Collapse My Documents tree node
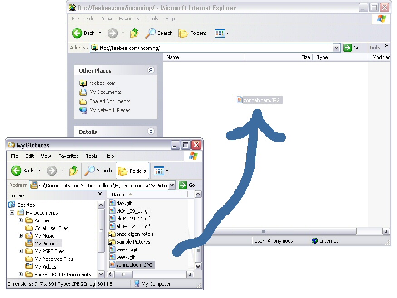The image size is (397, 298). pyautogui.click(x=12, y=212)
